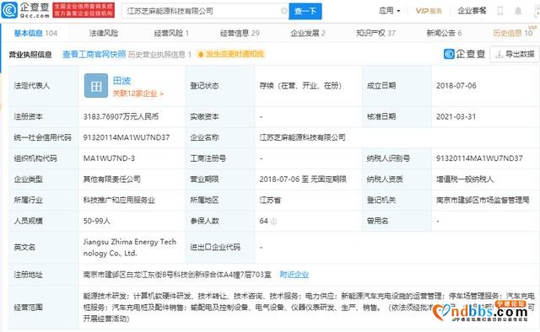Select 江苏省 region value
Viewport: 540px width, 332px height.
pyautogui.click(x=270, y=201)
